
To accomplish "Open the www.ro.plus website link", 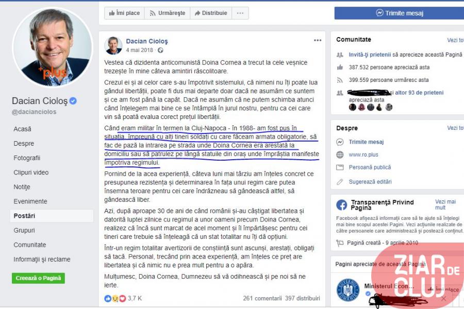I will 363,154.
